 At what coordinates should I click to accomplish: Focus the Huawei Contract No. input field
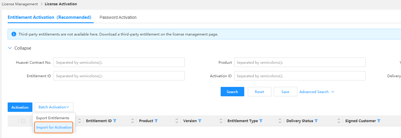pyautogui.click(x=119, y=62)
